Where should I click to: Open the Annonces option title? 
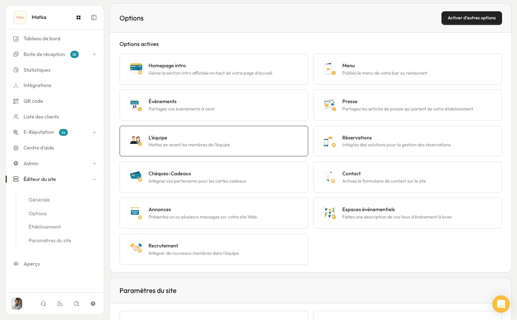[160, 210]
